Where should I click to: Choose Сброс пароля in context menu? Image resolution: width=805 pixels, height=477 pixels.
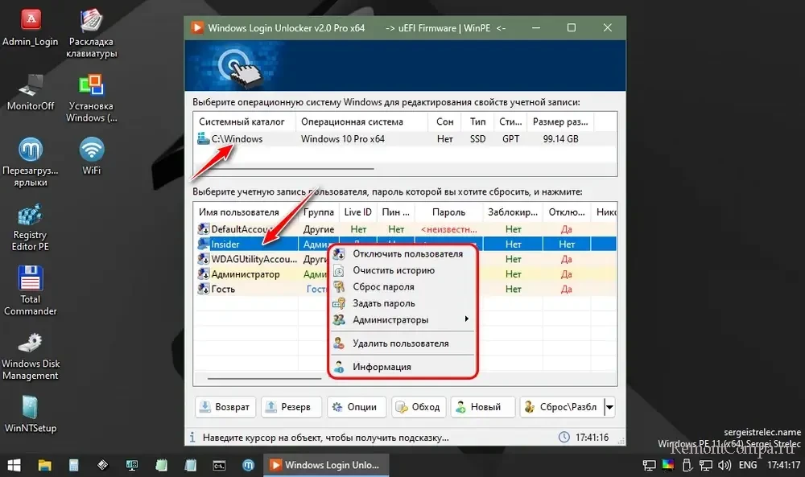click(403, 286)
